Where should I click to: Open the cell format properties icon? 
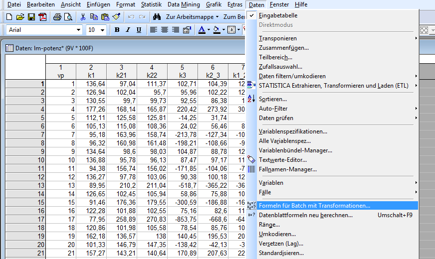[187, 30]
